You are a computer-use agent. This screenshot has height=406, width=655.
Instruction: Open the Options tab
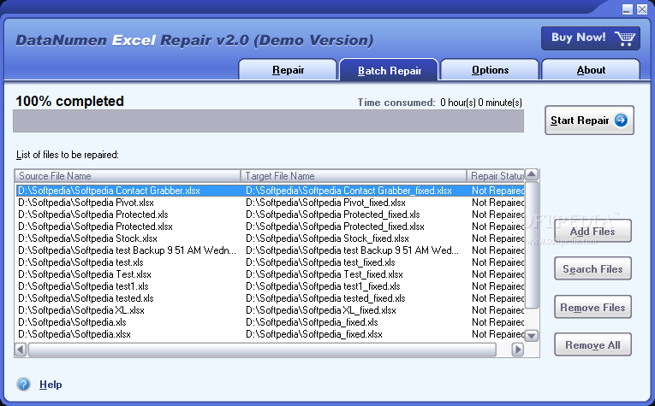tap(490, 69)
